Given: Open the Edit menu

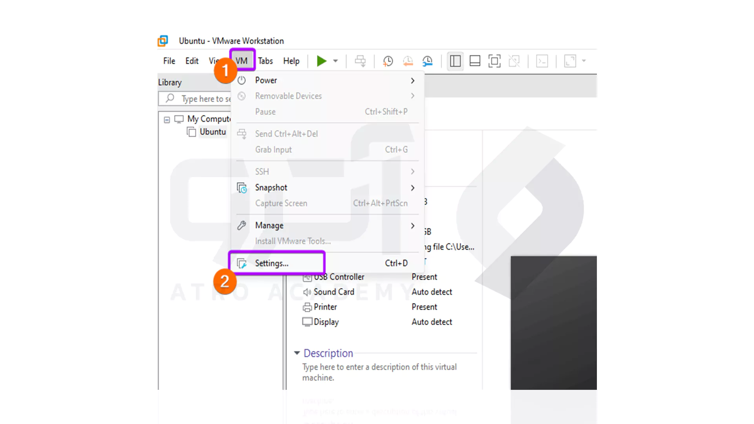Looking at the screenshot, I should point(192,61).
